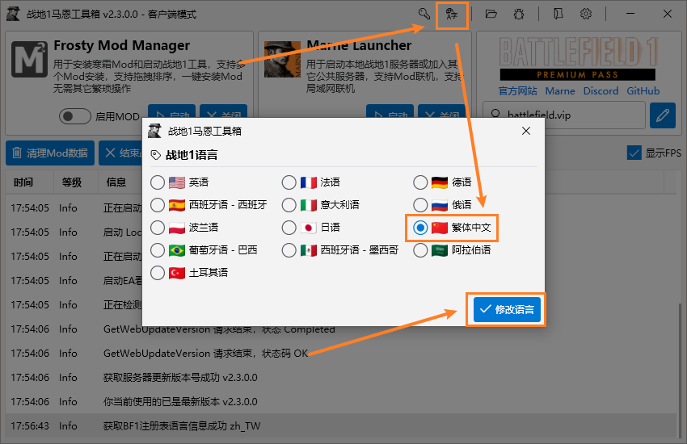
Task: Open the GitHub link
Action: tap(643, 91)
